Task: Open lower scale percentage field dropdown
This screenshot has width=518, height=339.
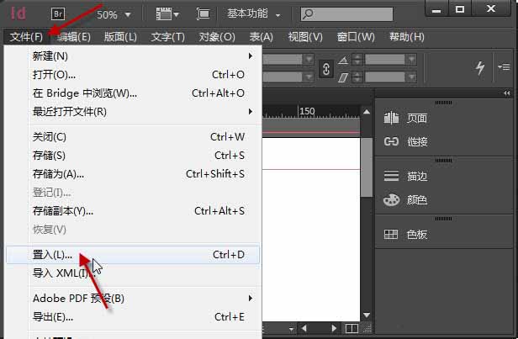Action: (x=309, y=77)
